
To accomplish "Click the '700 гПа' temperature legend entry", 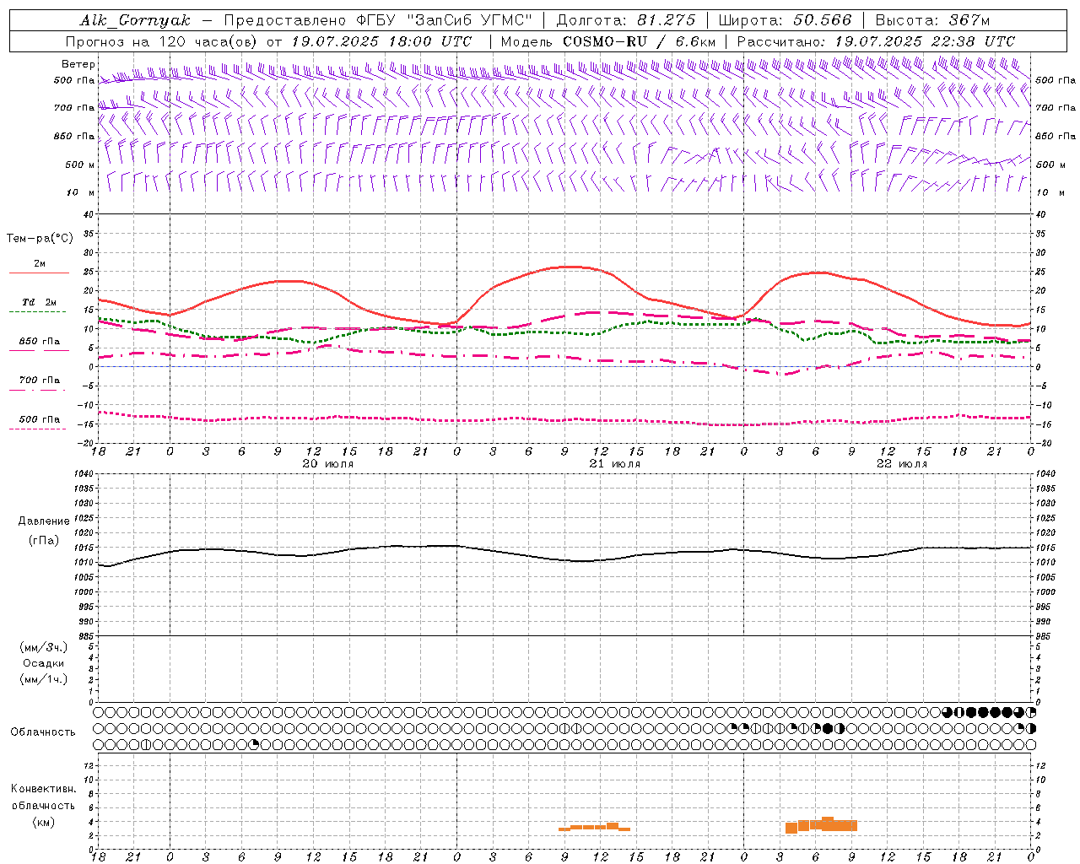I will [39, 381].
